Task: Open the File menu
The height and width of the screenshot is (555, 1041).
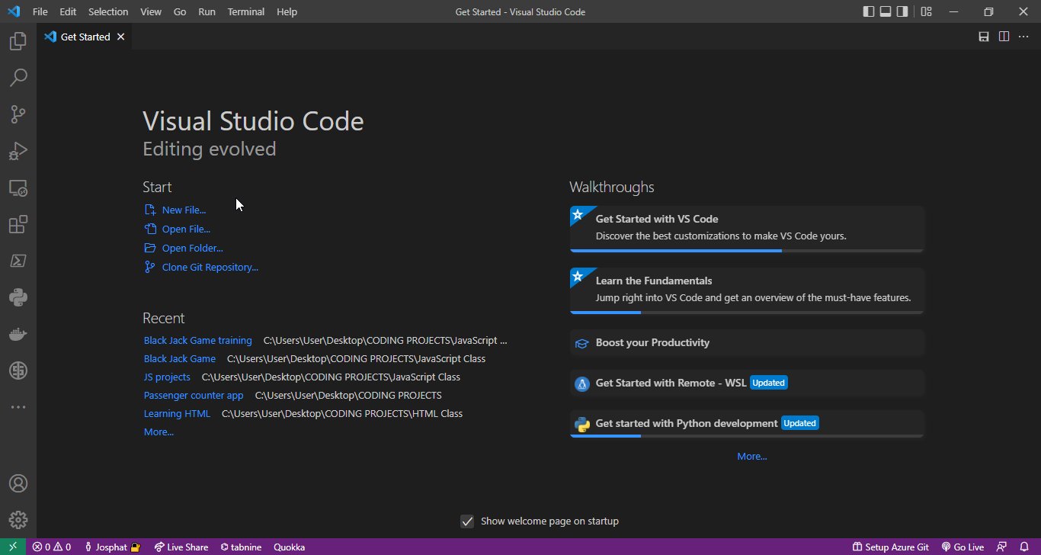Action: pyautogui.click(x=40, y=11)
